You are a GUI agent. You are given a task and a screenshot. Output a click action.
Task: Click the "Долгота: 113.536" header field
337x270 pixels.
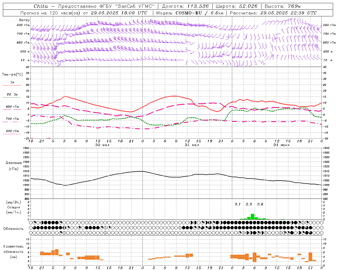(185, 6)
